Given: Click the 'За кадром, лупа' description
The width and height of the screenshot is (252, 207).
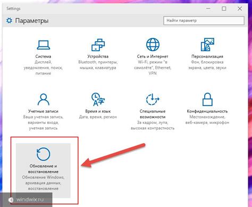Looking at the screenshot, I should 153,125.
